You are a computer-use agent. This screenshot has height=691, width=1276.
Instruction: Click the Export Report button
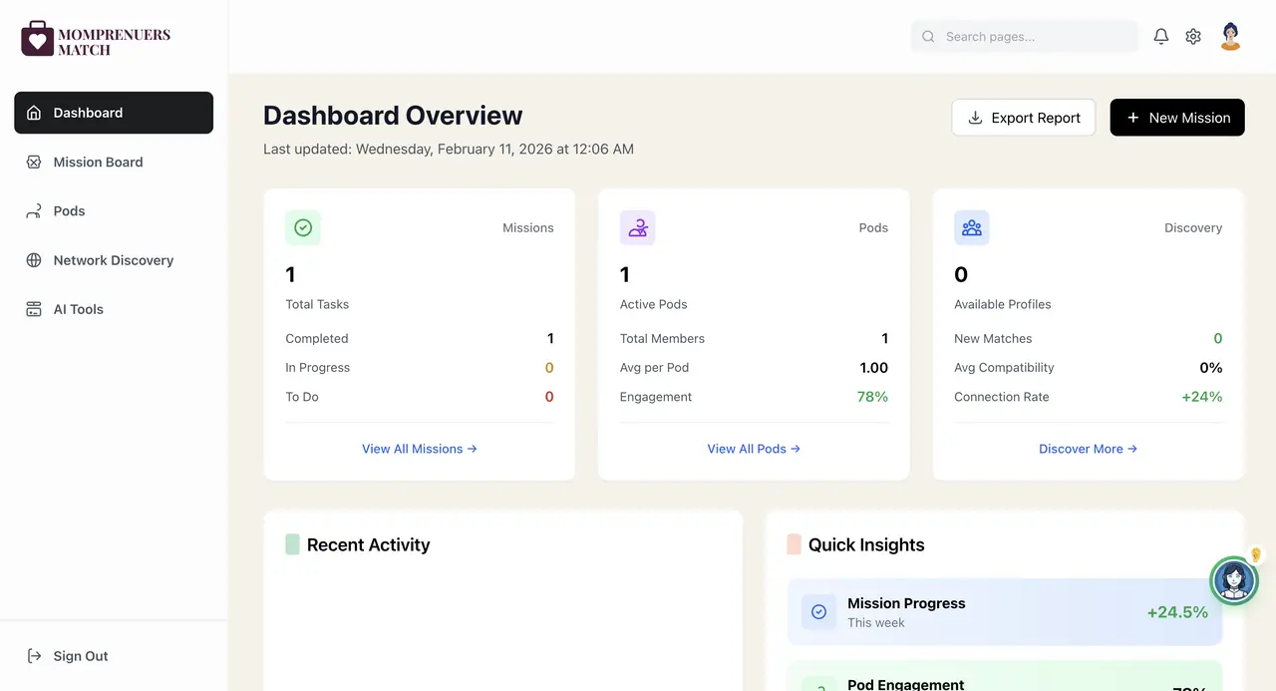click(1024, 118)
